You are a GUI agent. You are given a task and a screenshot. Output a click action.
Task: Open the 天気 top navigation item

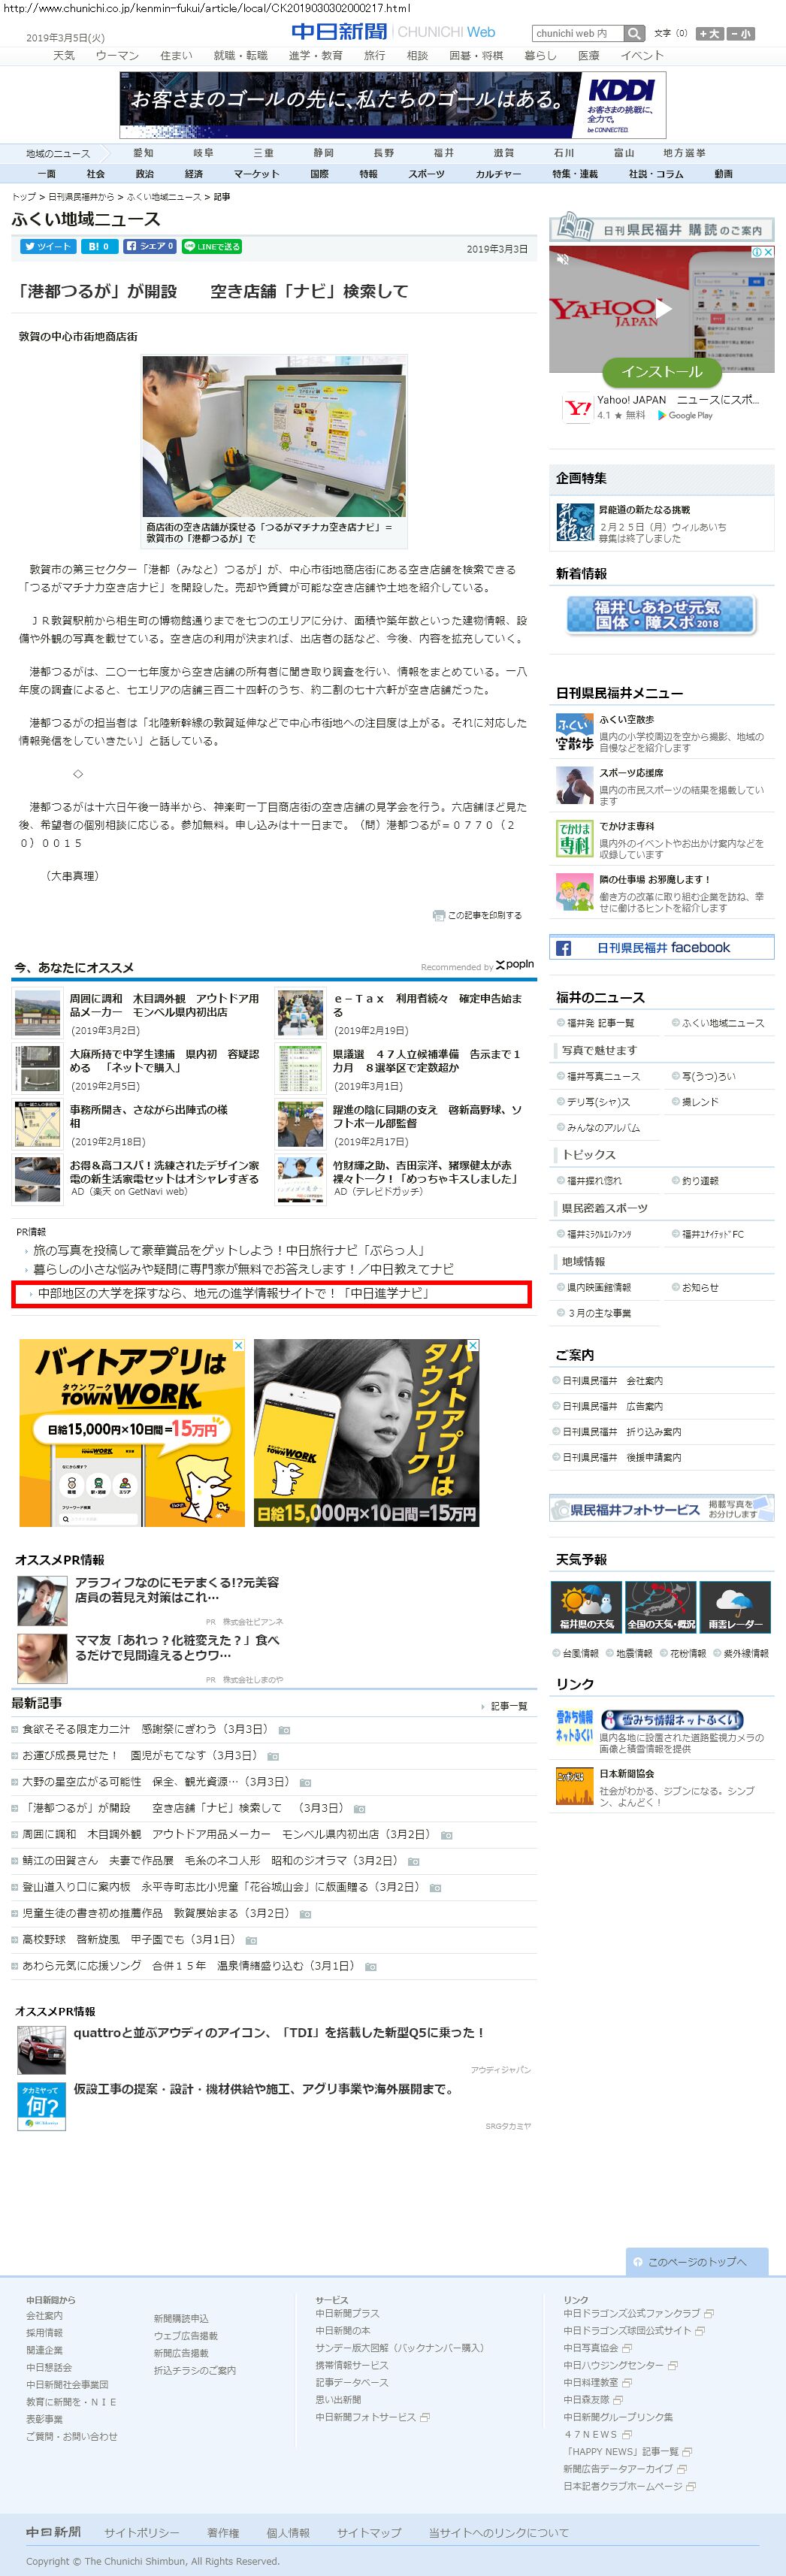click(x=64, y=56)
